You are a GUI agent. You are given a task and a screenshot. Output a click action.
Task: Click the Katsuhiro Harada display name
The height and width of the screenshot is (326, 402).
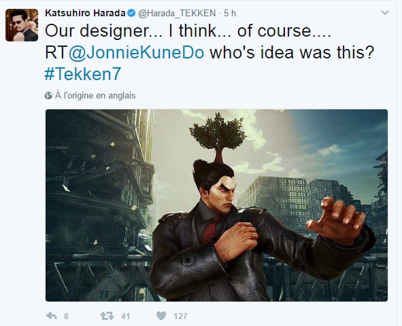[x=85, y=13]
